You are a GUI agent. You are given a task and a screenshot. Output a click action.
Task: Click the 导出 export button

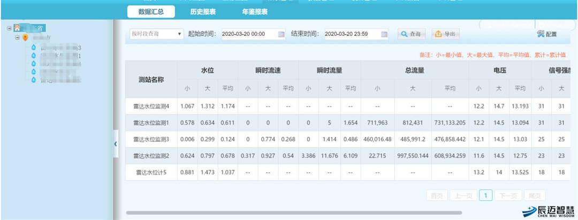[445, 34]
